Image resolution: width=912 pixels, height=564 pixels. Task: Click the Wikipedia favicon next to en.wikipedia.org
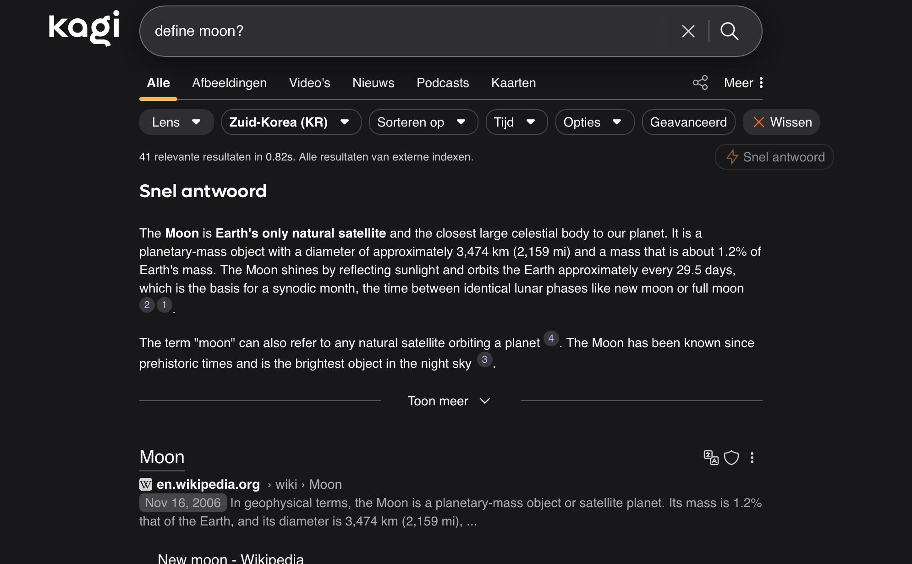coord(145,484)
